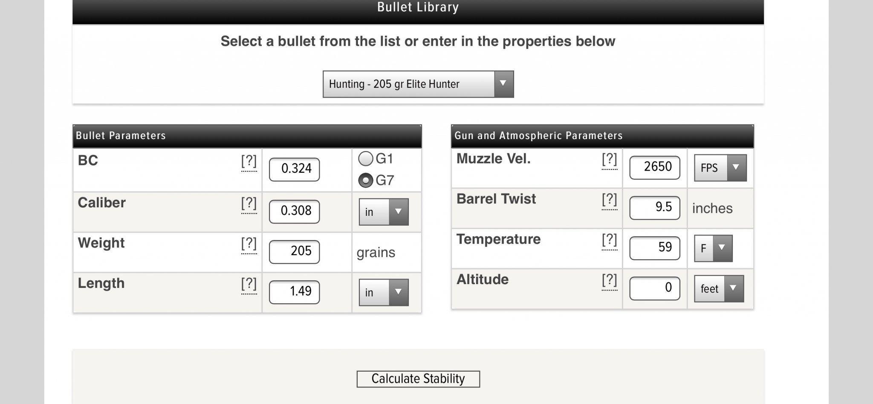This screenshot has width=873, height=404.
Task: Expand the Altitude feet unit dropdown
Action: (x=719, y=289)
